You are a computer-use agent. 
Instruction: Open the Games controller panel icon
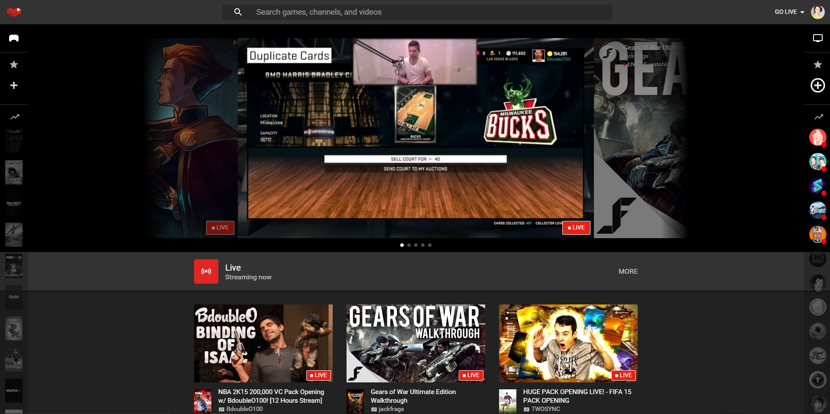(x=14, y=38)
